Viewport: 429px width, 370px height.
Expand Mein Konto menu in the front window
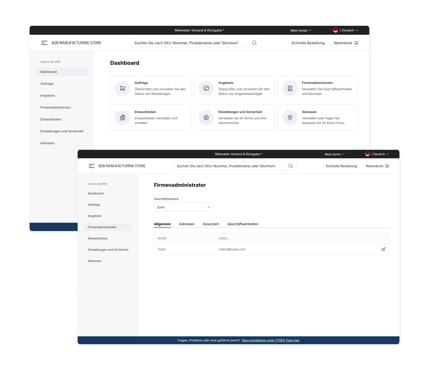(x=335, y=154)
